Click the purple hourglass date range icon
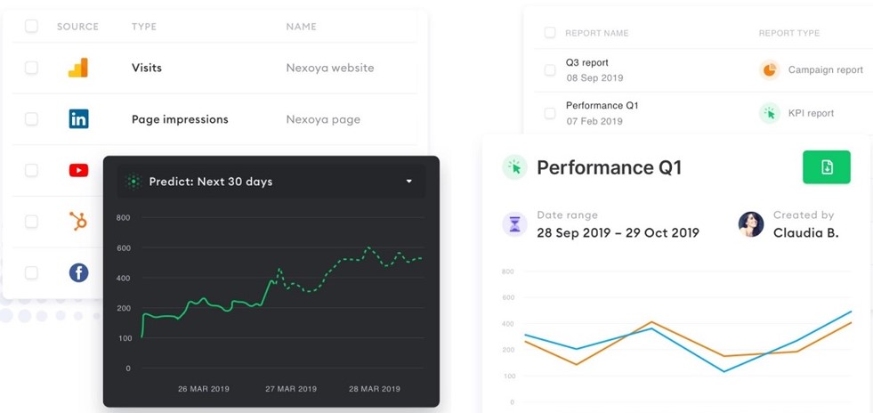Screen dimensions: 873x413 (514, 224)
